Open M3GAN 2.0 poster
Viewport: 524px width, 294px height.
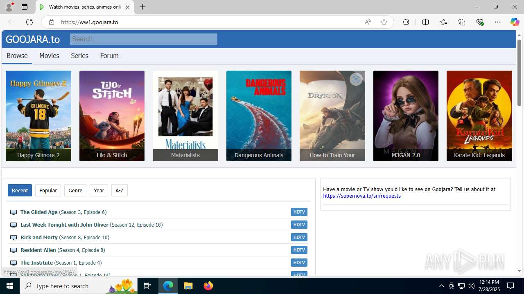coord(406,116)
